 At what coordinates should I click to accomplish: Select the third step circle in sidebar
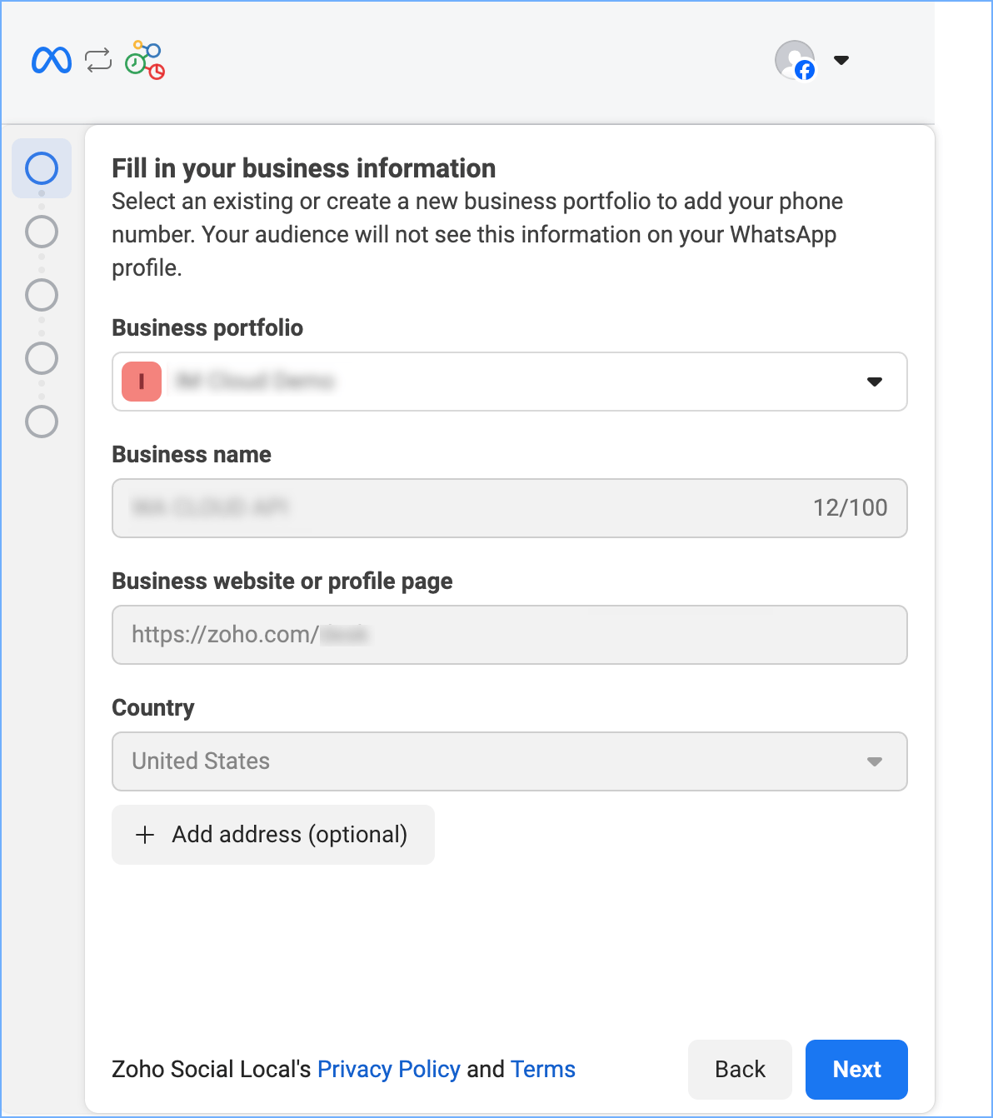42,295
